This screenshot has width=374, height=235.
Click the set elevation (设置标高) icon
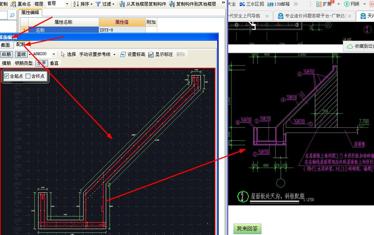click(x=123, y=54)
